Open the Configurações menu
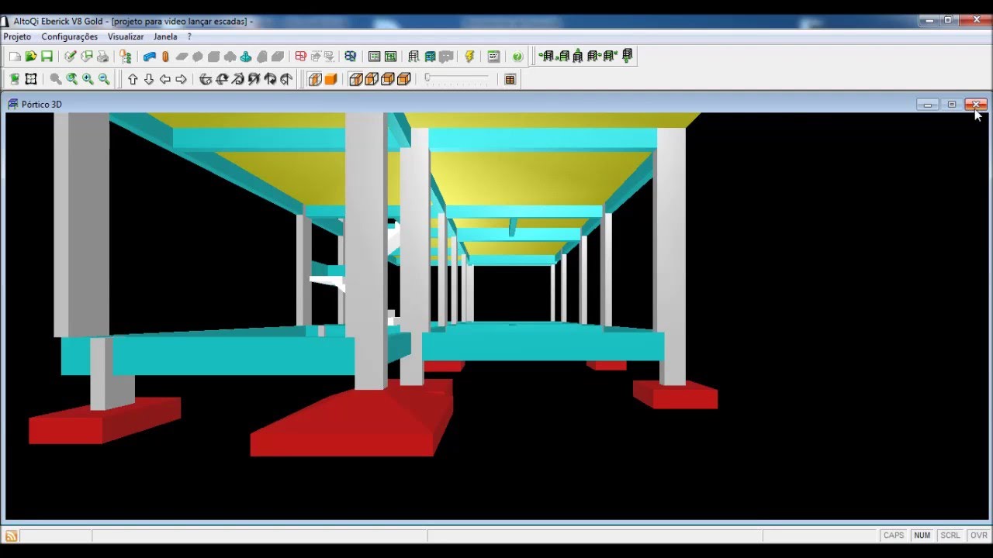Image resolution: width=993 pixels, height=558 pixels. pos(70,36)
